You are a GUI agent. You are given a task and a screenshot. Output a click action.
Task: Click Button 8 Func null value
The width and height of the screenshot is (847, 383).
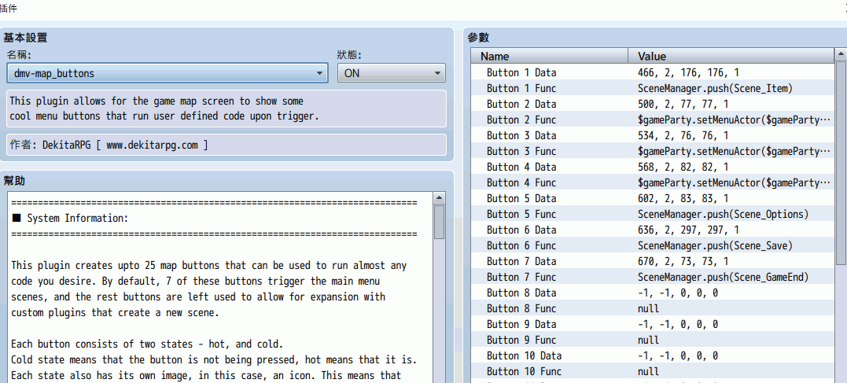pos(648,308)
